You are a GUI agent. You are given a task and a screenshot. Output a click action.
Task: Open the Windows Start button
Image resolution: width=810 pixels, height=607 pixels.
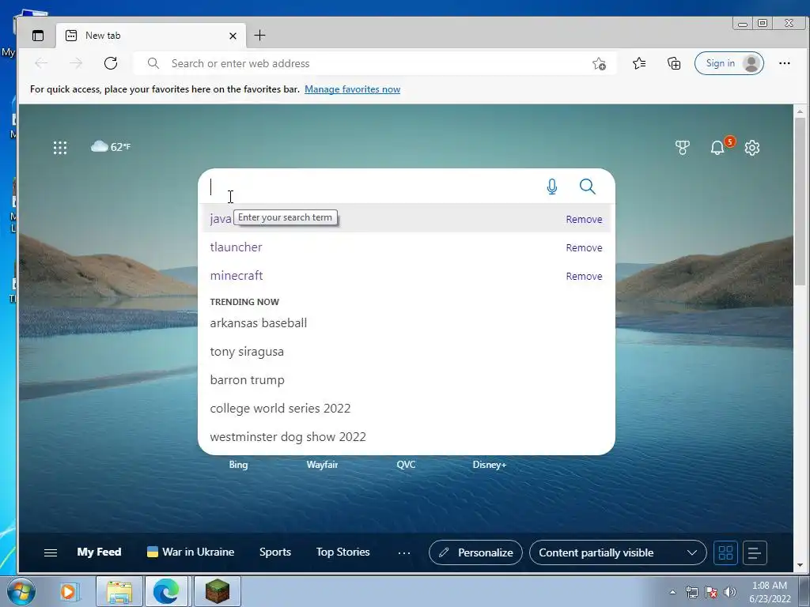pos(21,591)
